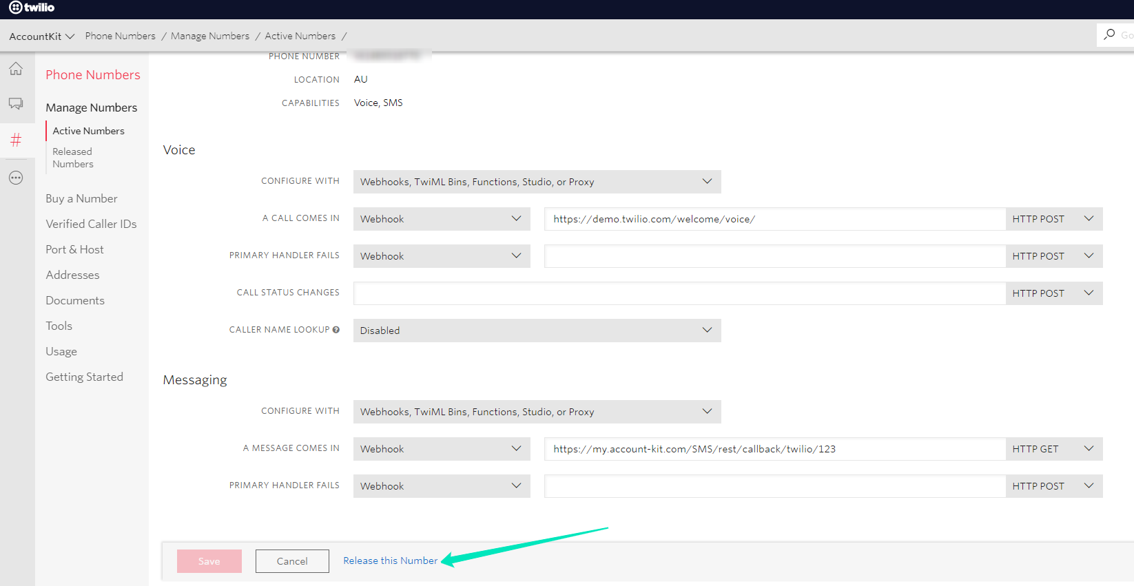Focus the Call Status Changes URL field
The image size is (1134, 586).
(679, 293)
